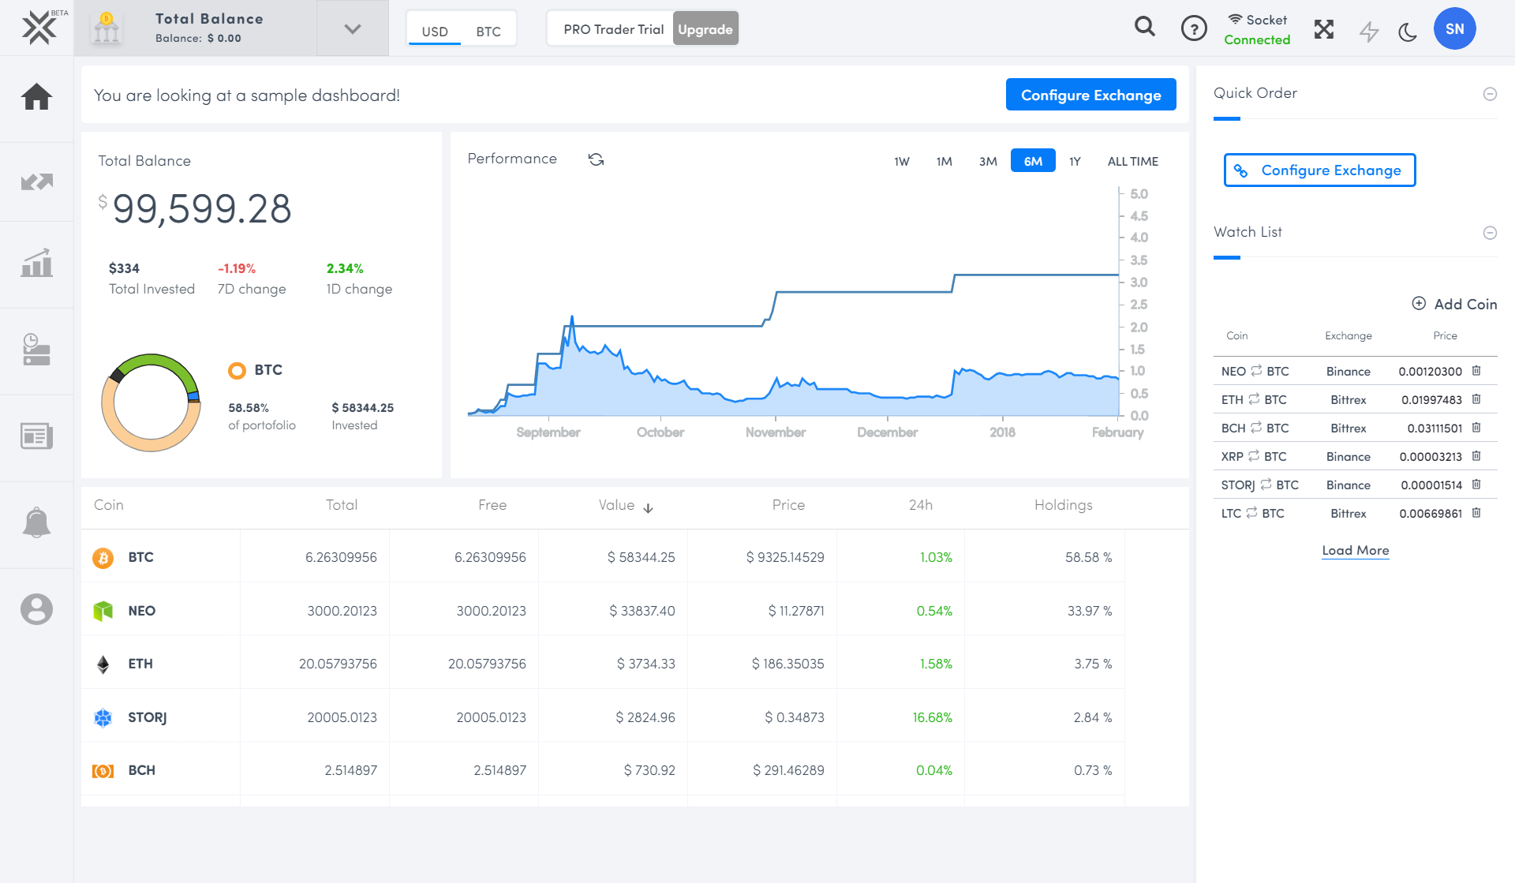Click the Load More link
Screen dimensions: 1515x883
click(1355, 550)
